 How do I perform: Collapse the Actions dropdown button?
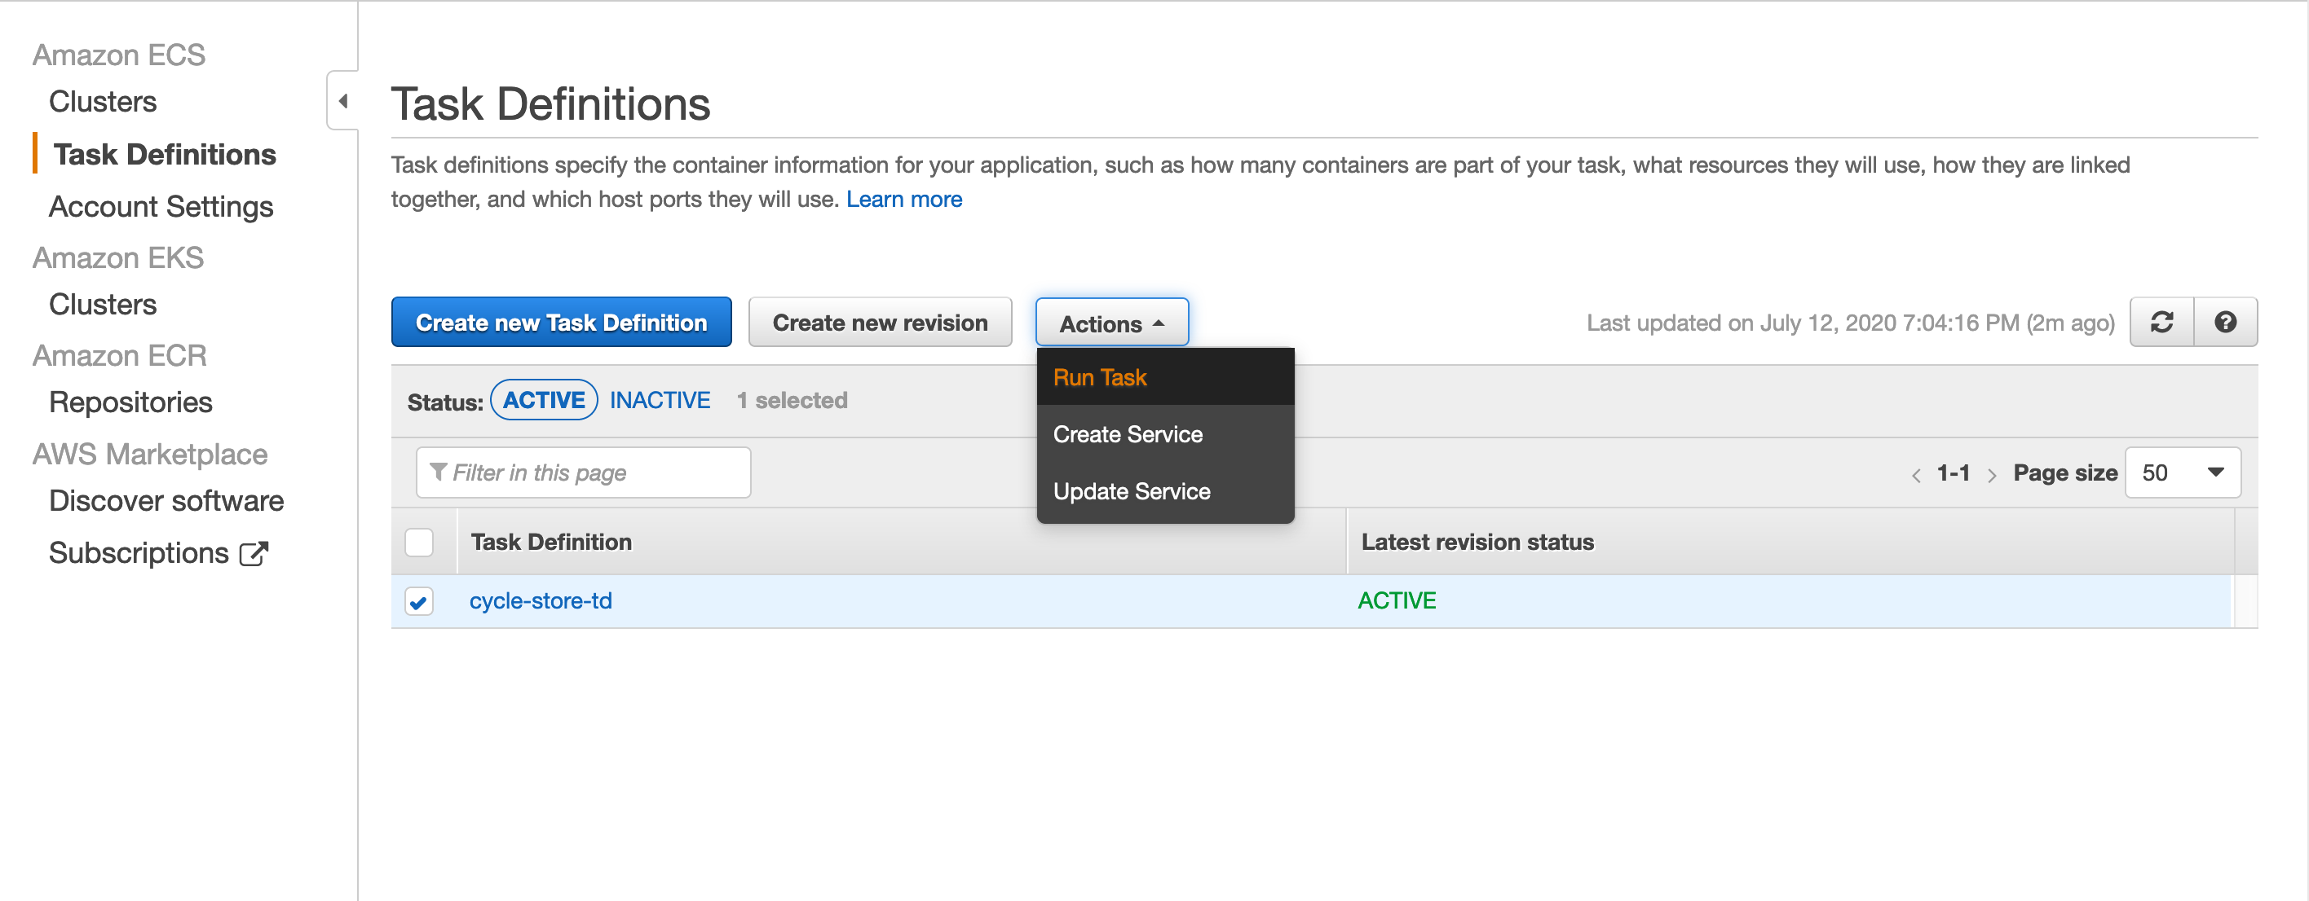pos(1111,323)
